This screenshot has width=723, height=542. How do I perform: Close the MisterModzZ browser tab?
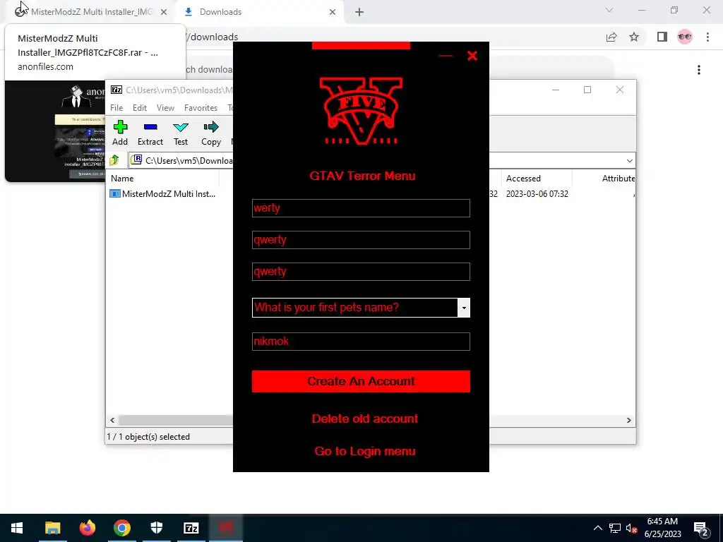pyautogui.click(x=164, y=13)
